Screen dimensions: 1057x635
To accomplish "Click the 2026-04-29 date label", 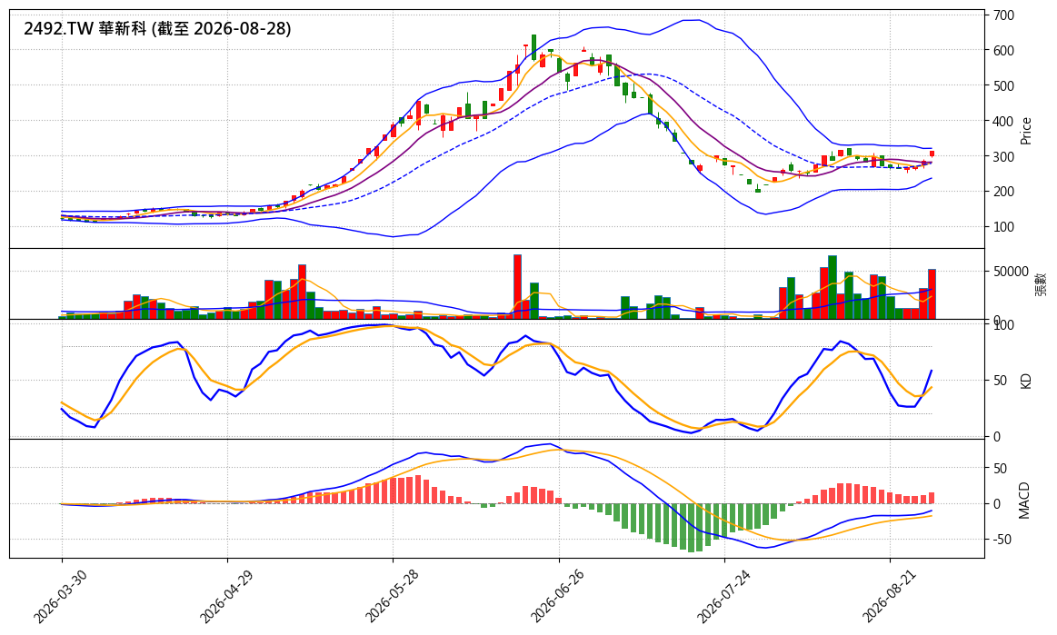I will (225, 596).
